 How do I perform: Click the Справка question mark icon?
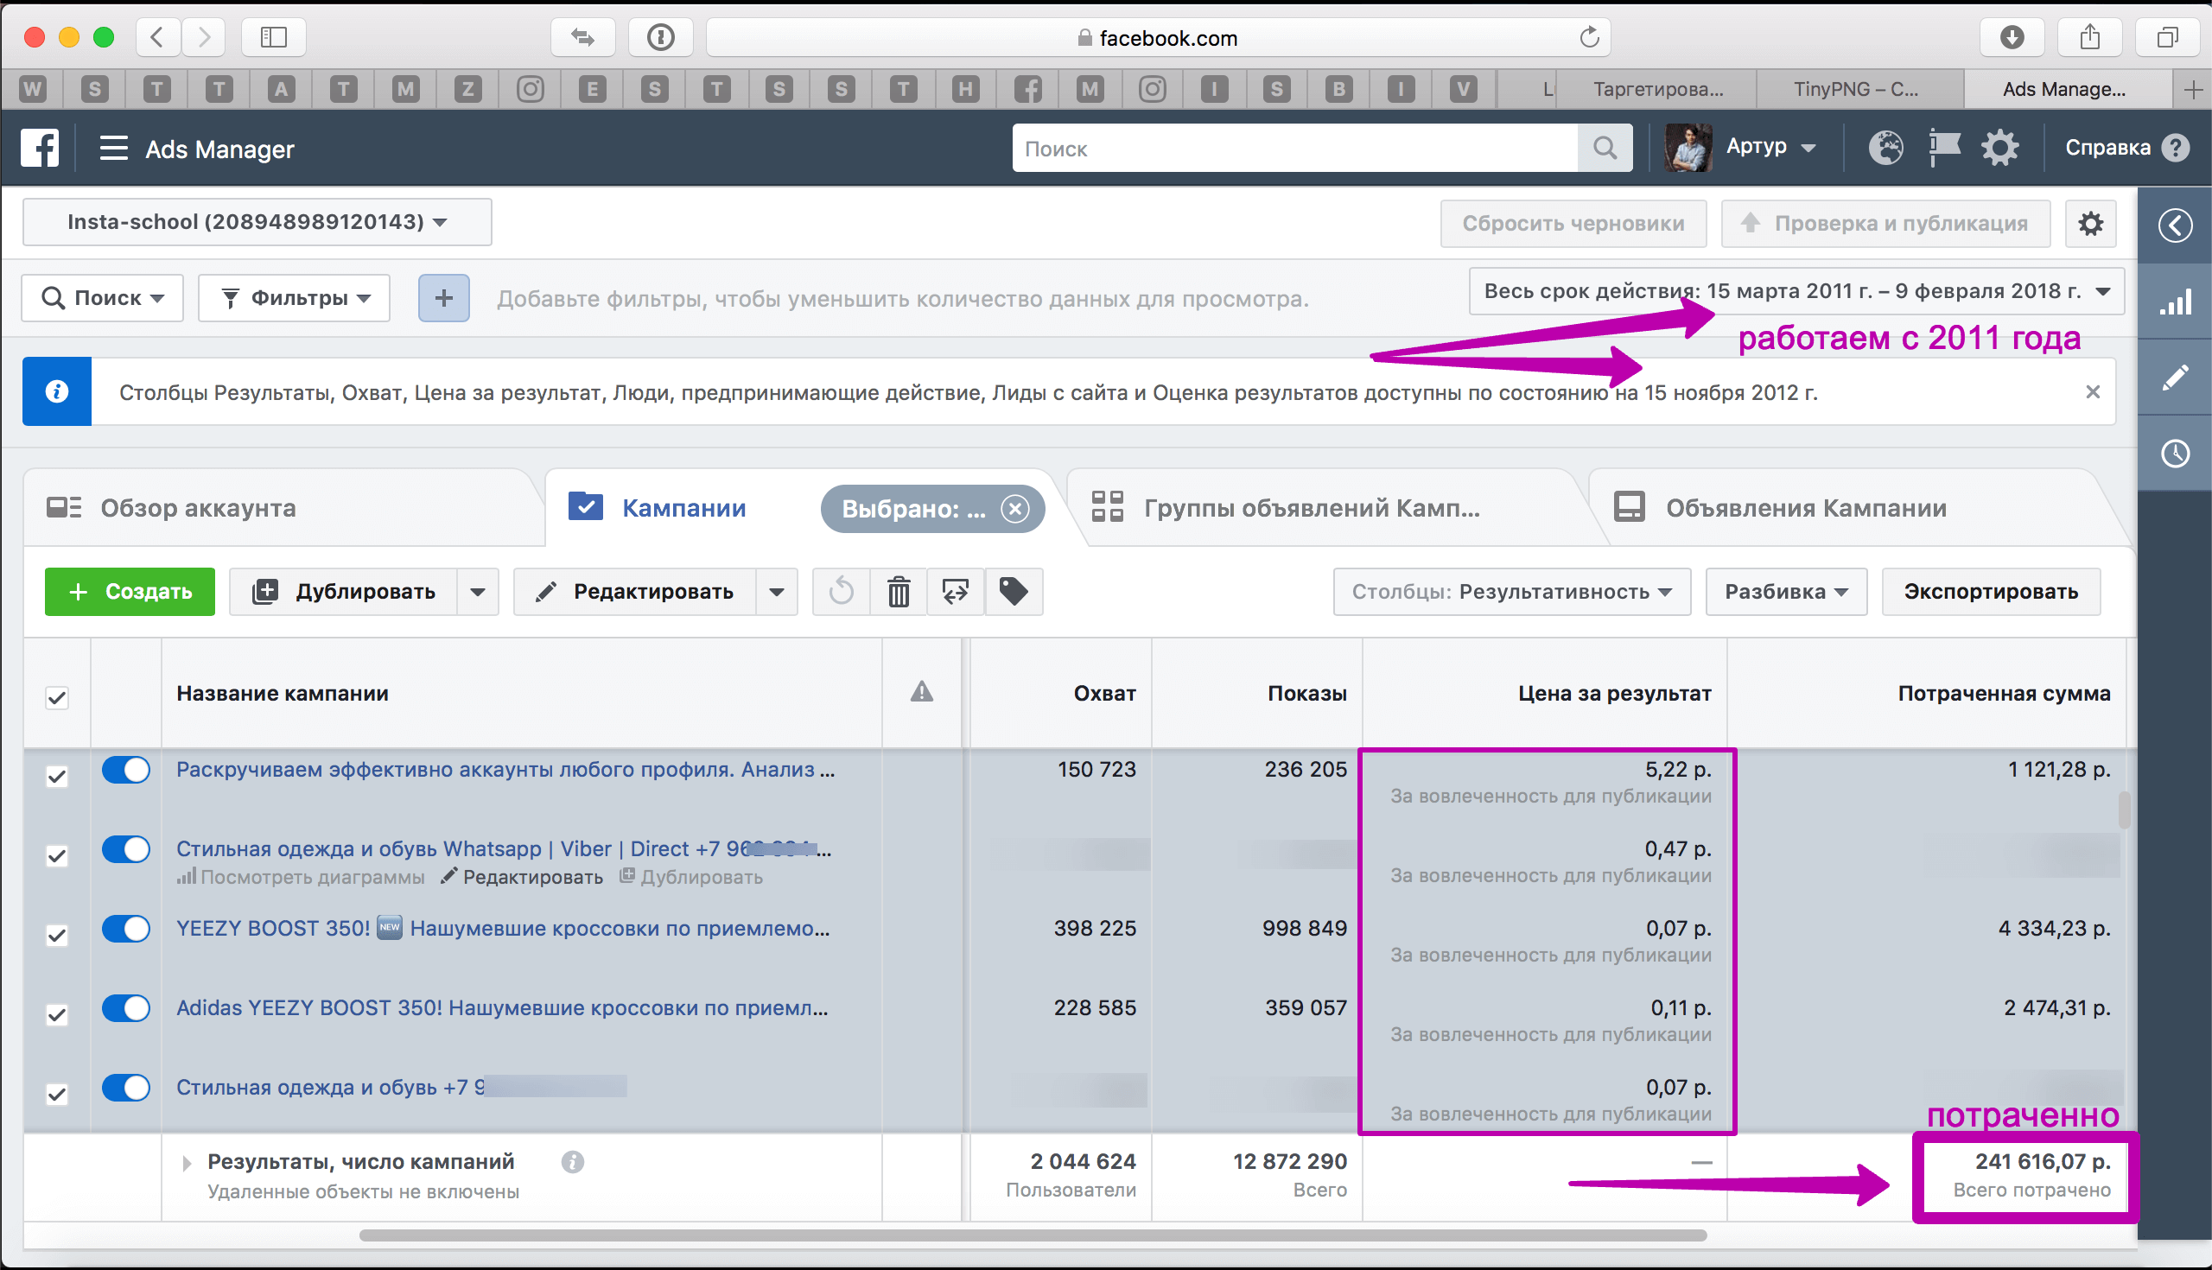tap(2176, 148)
